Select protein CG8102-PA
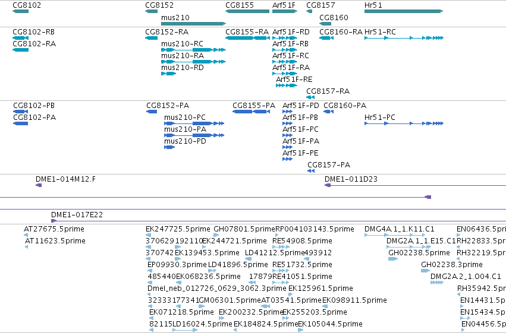The height and width of the screenshot is (333, 506). tap(21, 123)
